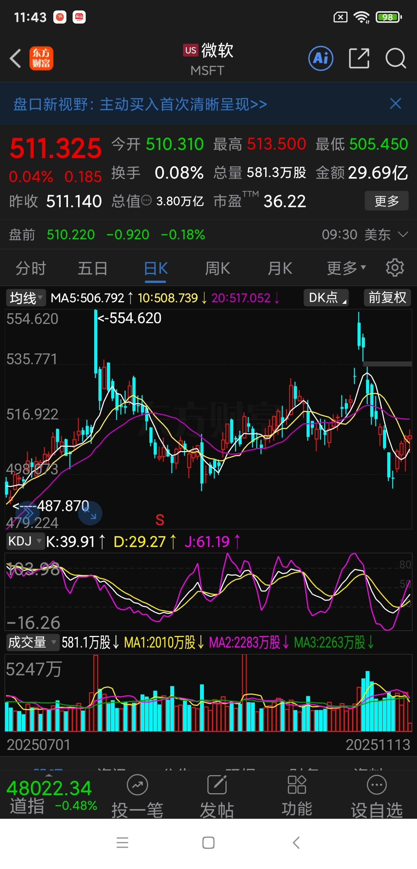Switch to the 五日 tab
Viewport: 417px width, 869px height.
[93, 268]
